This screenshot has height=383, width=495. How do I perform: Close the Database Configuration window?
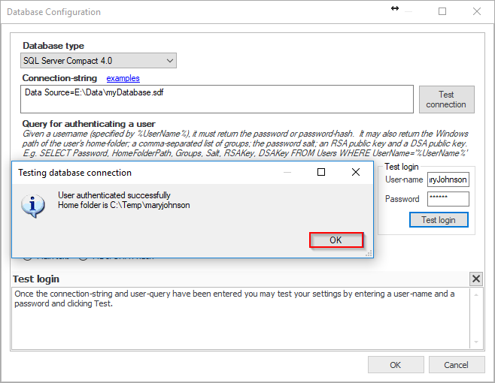click(x=476, y=12)
